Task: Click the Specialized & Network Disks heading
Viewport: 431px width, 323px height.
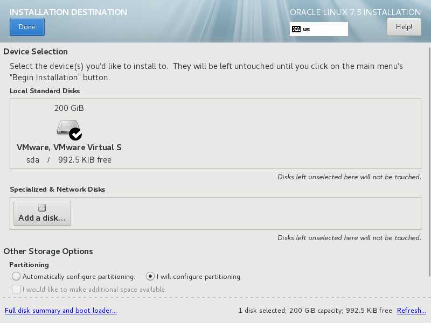Action: [58, 189]
